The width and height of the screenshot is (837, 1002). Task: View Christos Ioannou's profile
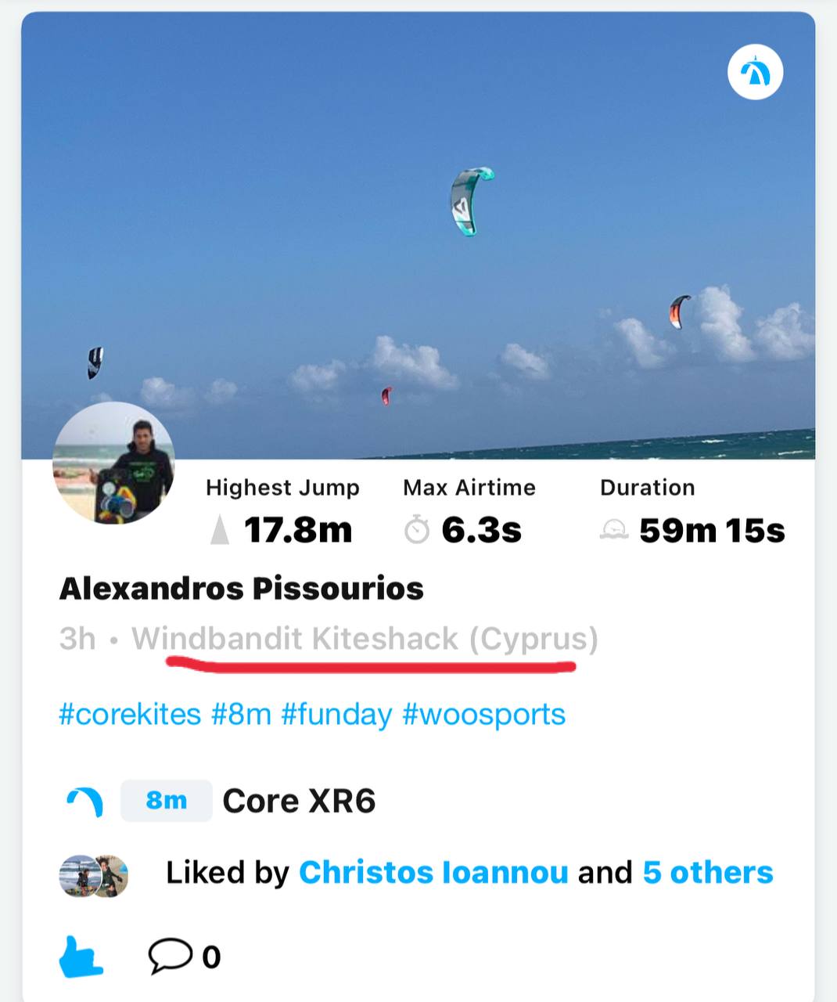pos(433,873)
